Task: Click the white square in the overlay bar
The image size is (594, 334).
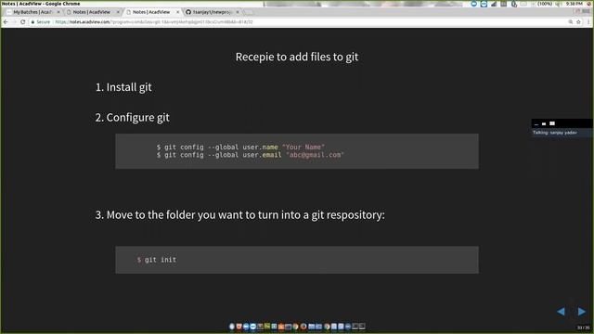Action: (552, 123)
